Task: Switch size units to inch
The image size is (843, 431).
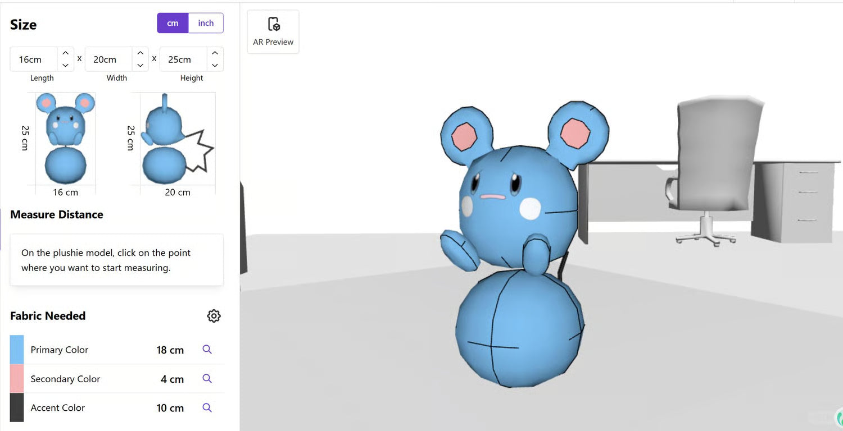Action: 206,23
